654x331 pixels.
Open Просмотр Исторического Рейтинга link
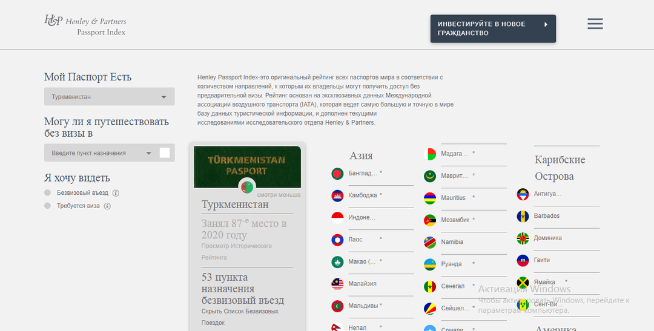tap(237, 252)
